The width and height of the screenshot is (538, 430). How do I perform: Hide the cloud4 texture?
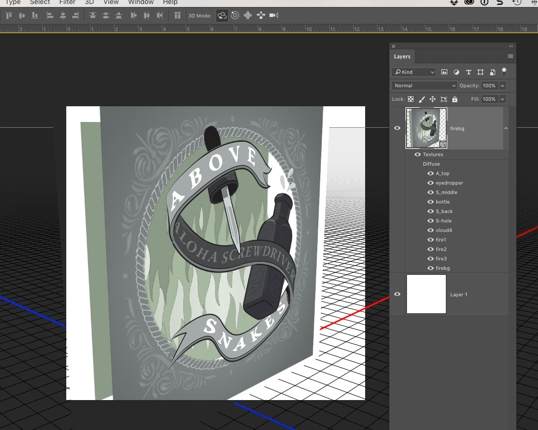(x=430, y=230)
